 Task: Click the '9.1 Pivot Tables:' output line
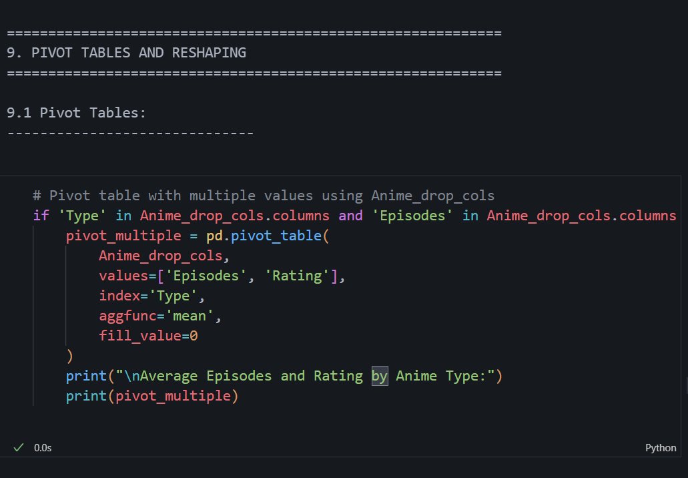pos(76,113)
